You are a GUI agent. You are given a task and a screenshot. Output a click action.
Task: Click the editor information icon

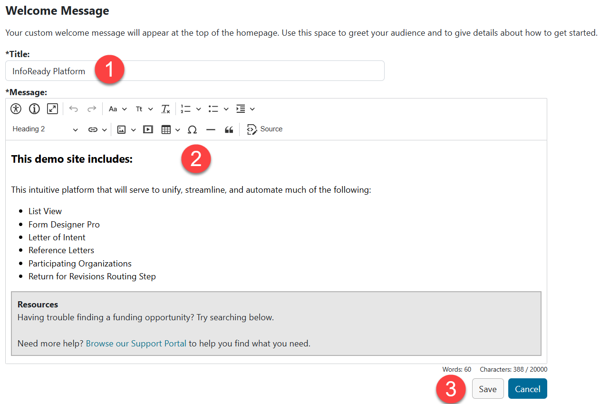(34, 109)
